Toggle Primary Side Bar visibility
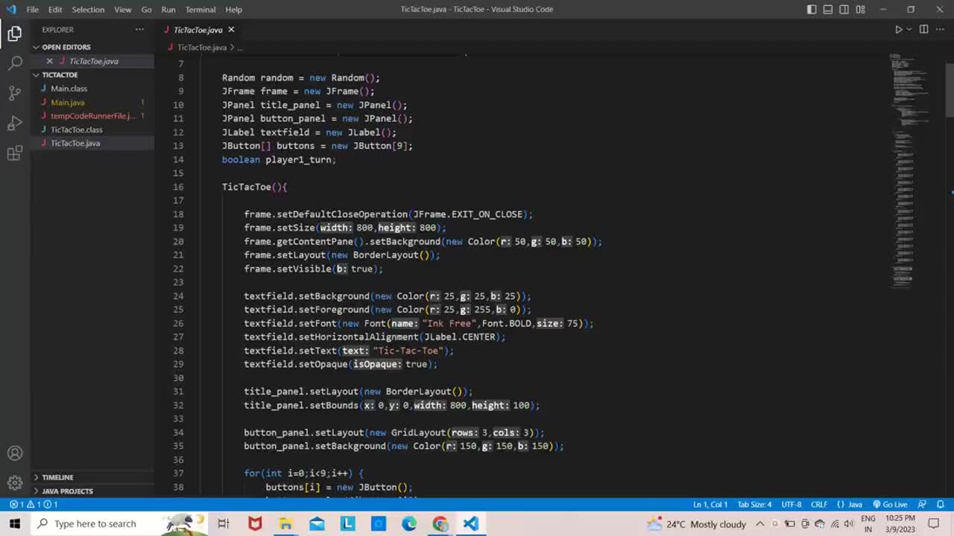This screenshot has height=536, width=954. [x=812, y=10]
